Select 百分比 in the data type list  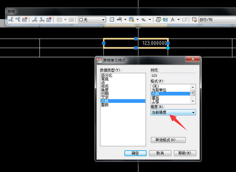(x=107, y=76)
